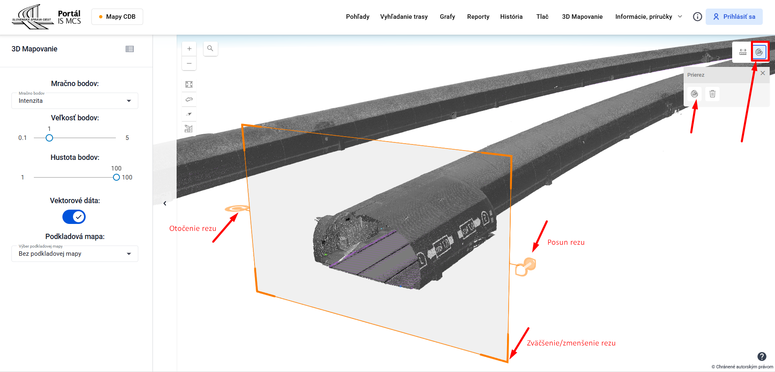
Task: Open the Mračno bodov Intenzita dropdown
Action: pos(75,101)
